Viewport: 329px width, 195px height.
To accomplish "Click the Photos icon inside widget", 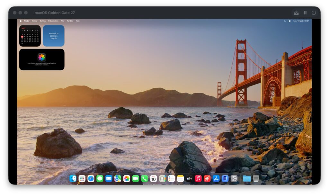I will 42,57.
